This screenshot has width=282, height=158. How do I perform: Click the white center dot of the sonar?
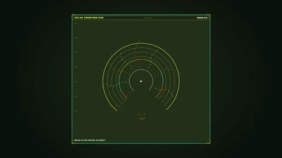141,81
